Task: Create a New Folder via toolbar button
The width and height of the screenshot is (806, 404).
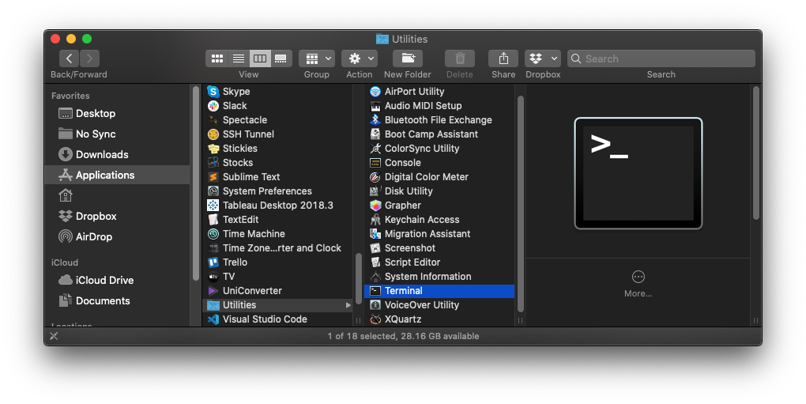Action: (x=408, y=59)
